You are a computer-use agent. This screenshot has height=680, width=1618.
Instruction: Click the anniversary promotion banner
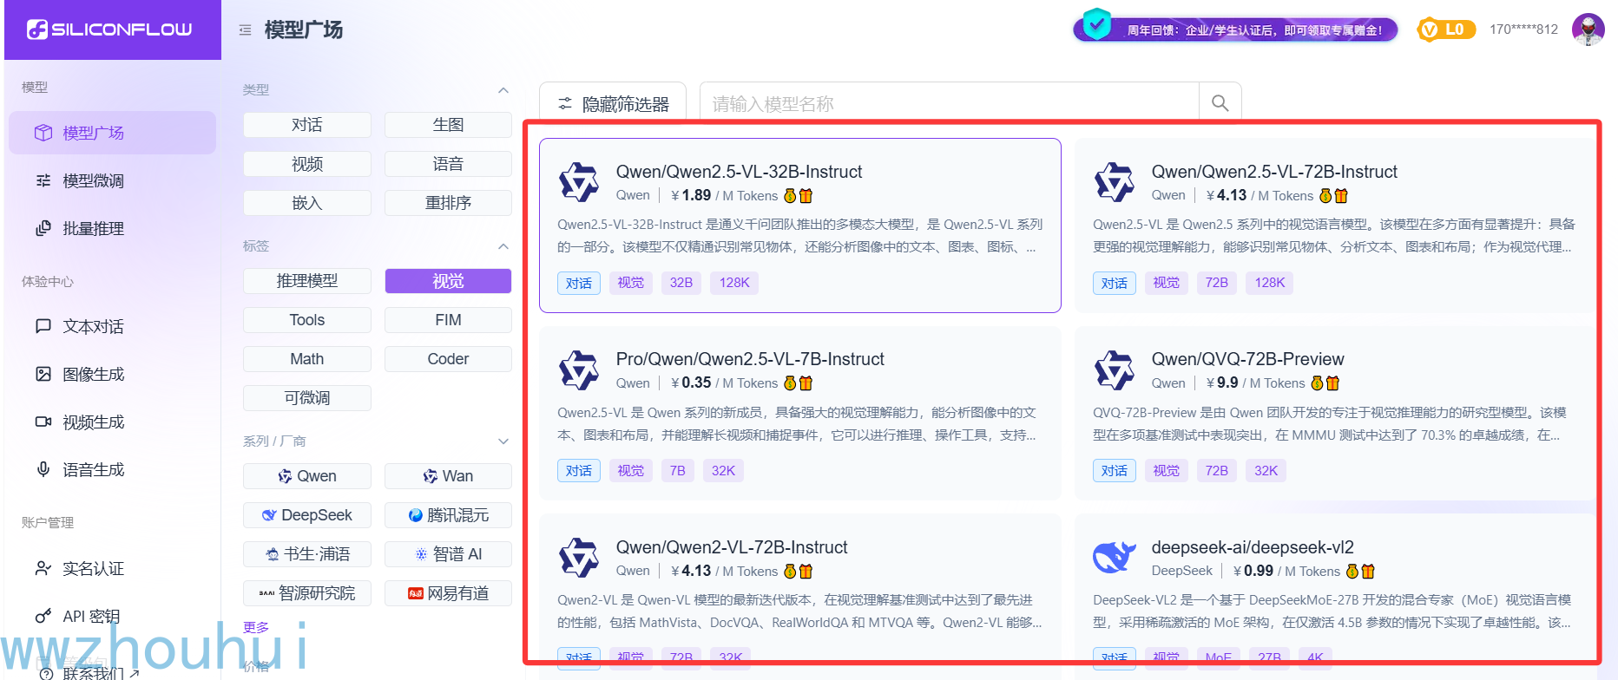point(1235,29)
